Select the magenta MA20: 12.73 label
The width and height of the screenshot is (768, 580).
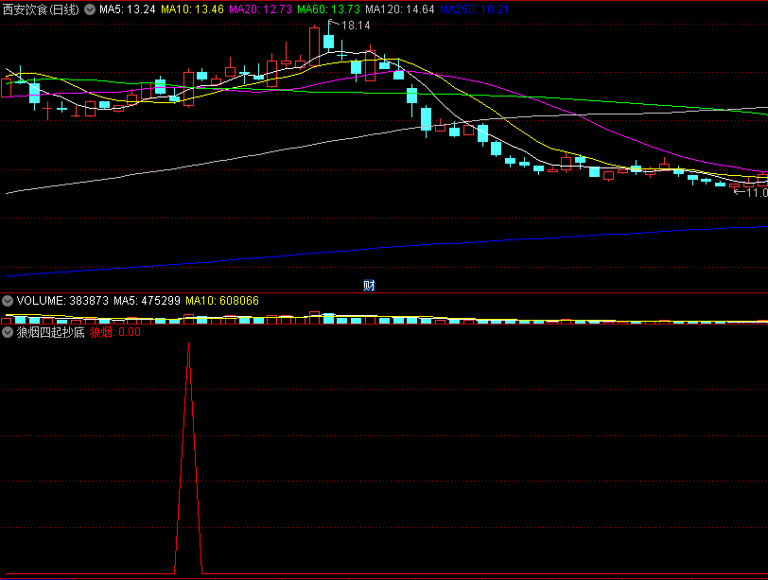tap(261, 9)
